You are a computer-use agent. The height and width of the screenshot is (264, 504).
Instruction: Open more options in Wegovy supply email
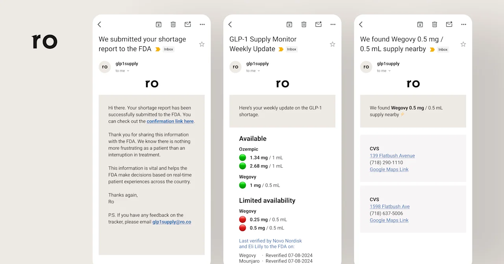463,24
